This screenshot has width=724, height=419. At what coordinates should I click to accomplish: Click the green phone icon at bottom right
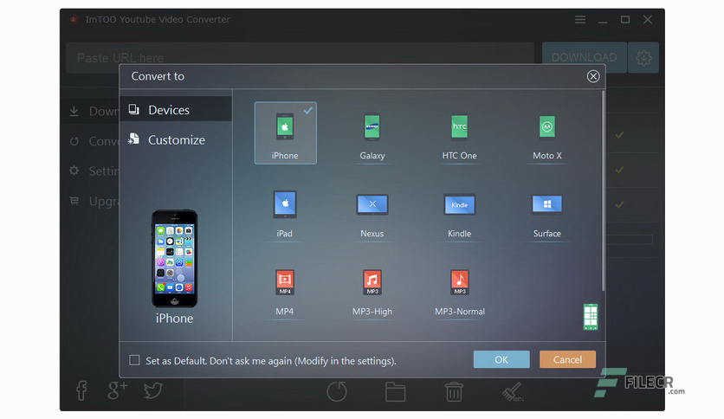[591, 317]
